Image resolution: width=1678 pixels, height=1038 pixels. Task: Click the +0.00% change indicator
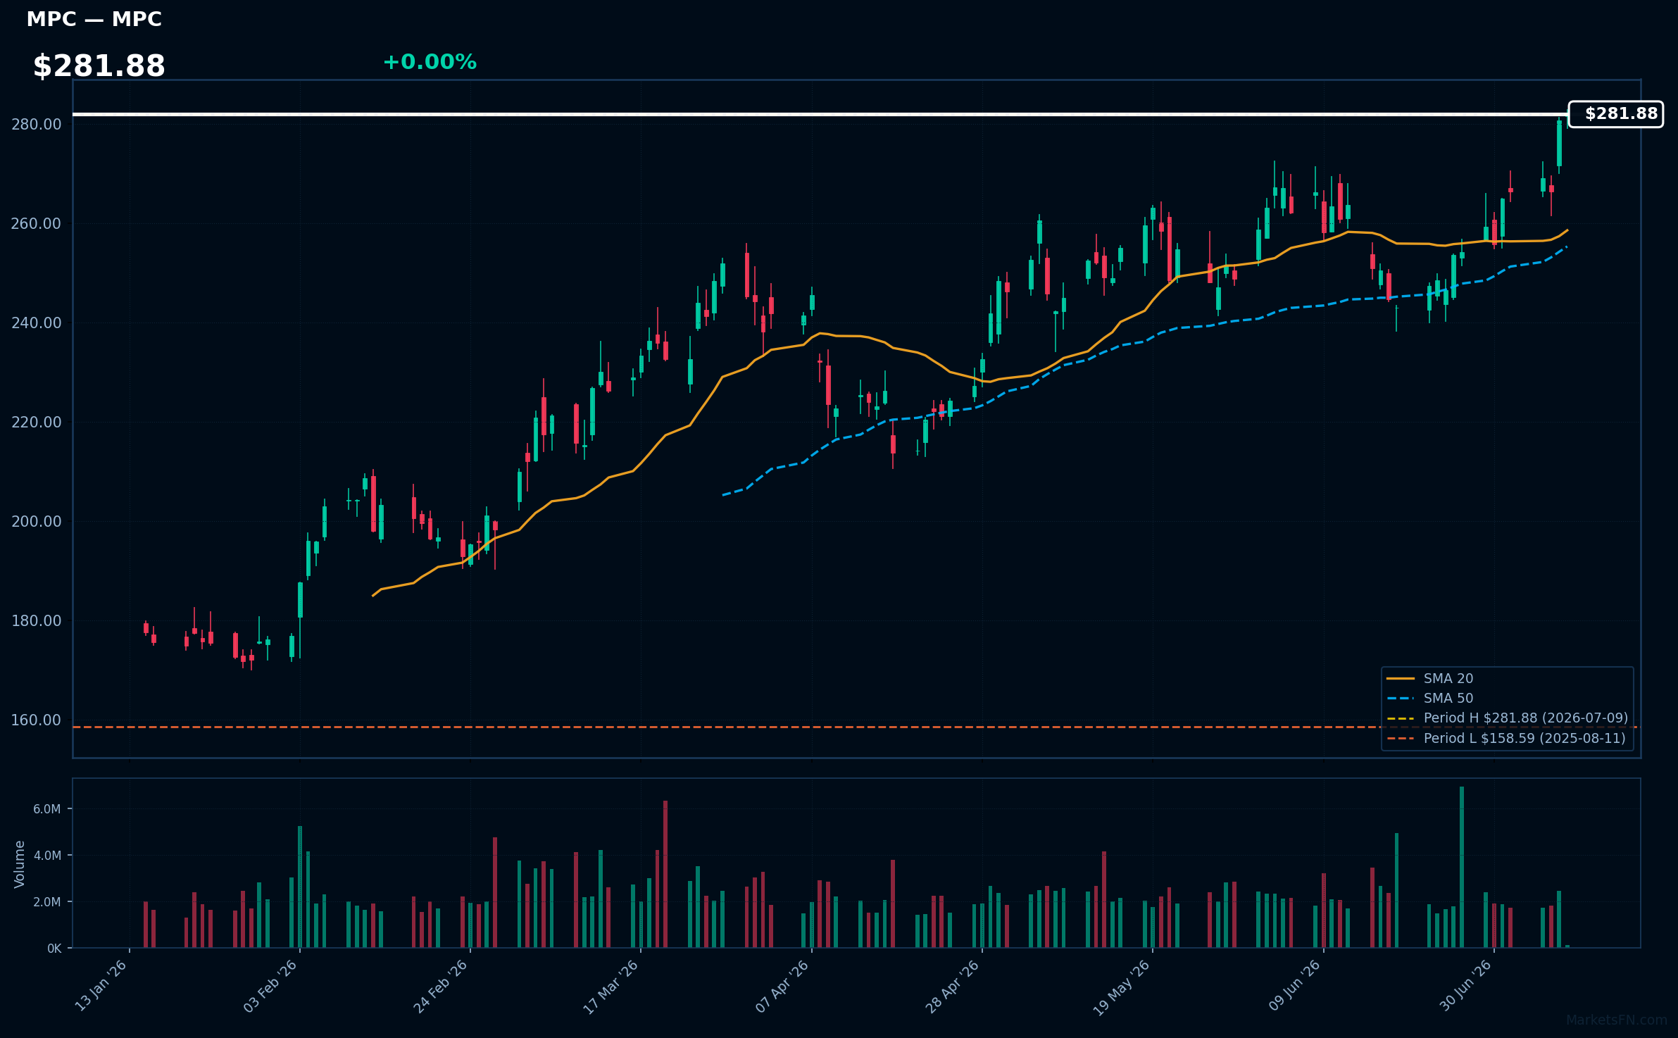(x=430, y=62)
